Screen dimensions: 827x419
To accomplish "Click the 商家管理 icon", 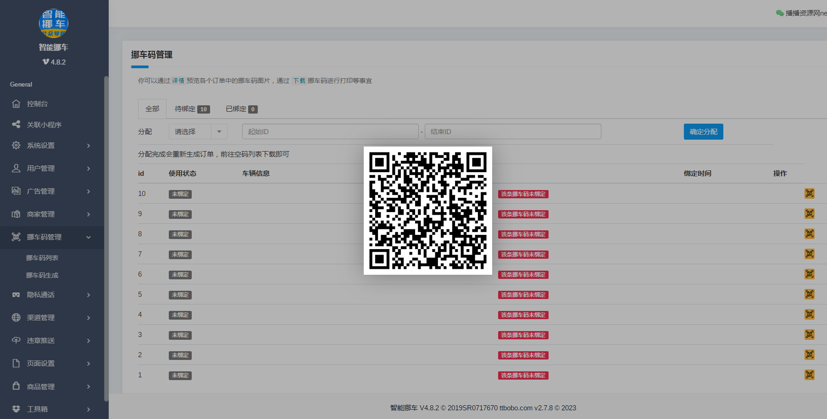I will pos(16,214).
